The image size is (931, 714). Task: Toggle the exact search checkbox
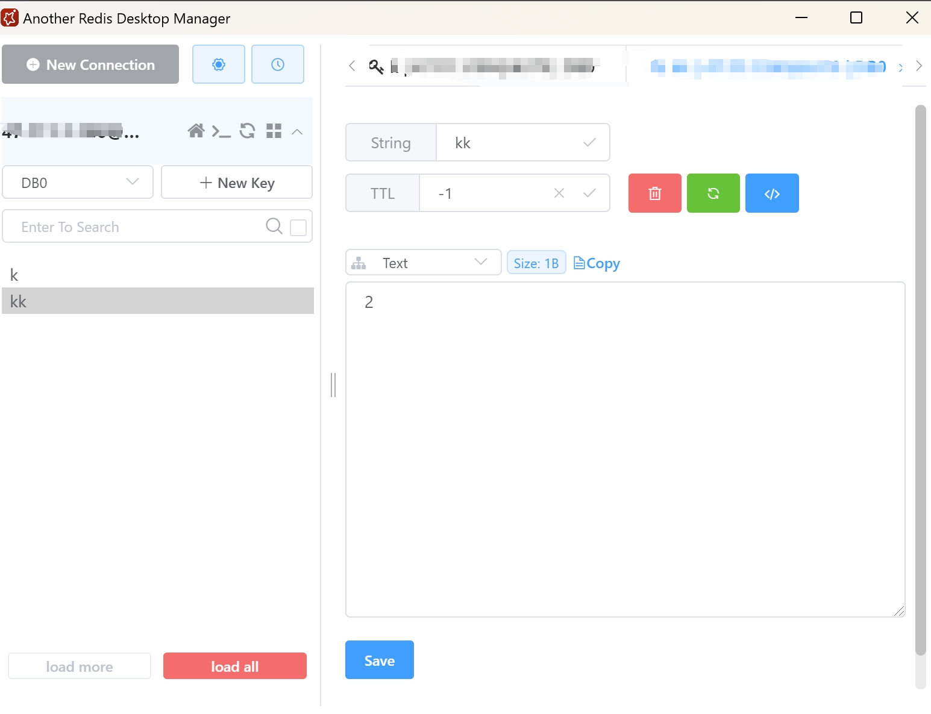[x=298, y=227]
